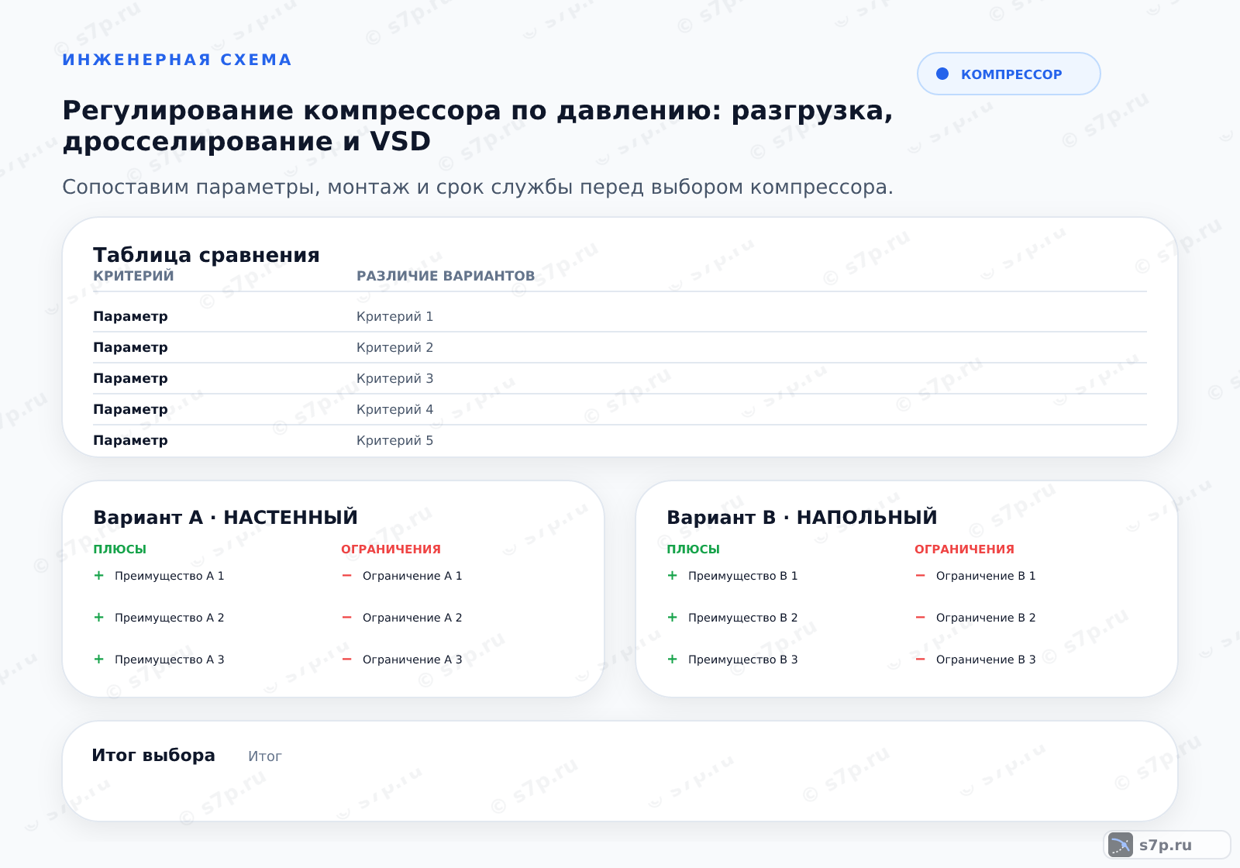
Task: Select the Критерий 5 cell
Action: (x=394, y=440)
